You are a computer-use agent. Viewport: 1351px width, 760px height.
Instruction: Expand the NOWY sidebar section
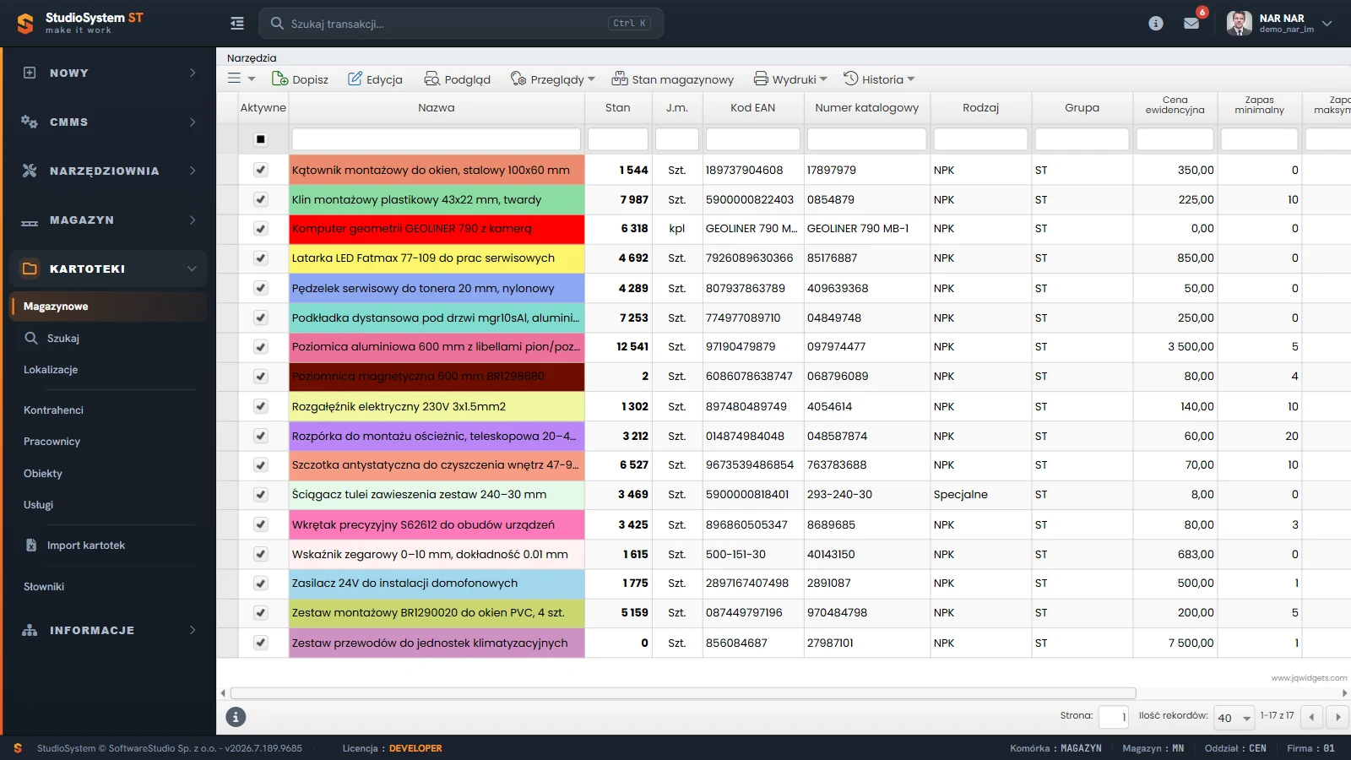coord(109,73)
